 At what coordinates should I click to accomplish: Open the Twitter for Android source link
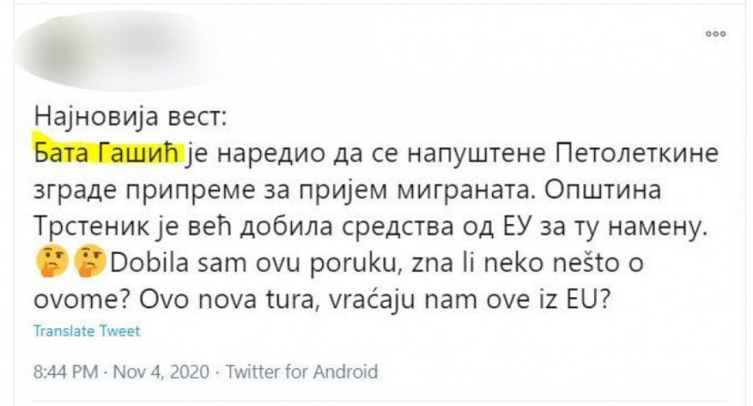coord(302,371)
